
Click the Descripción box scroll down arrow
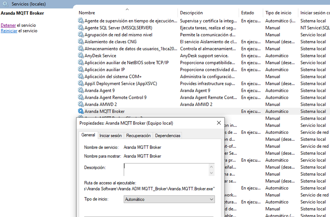coord(211,173)
